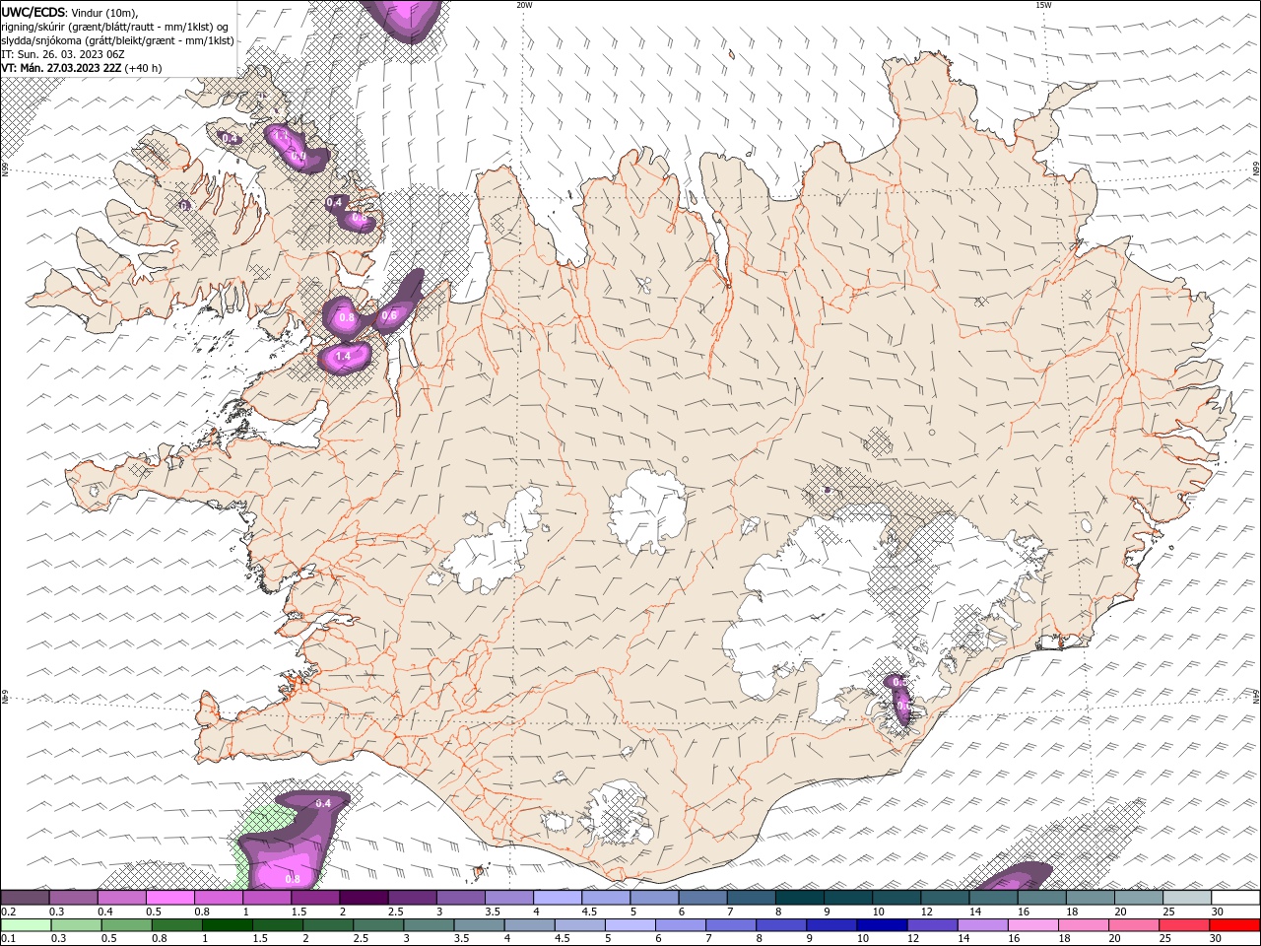The width and height of the screenshot is (1261, 946).
Task: Click the 66N latitude label at the map's left edge
Action: [x=5, y=170]
